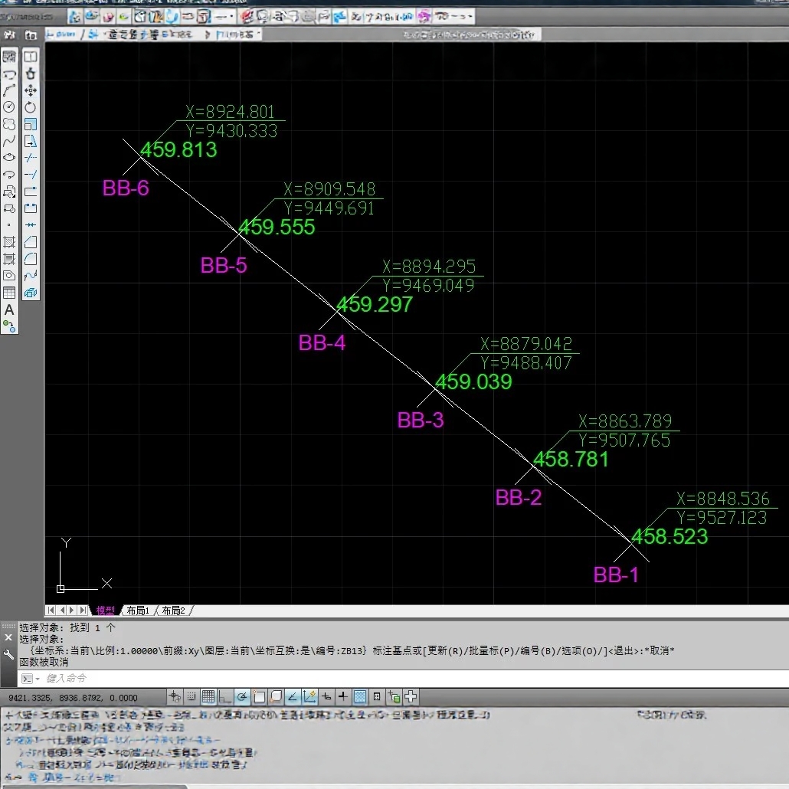Screen dimensions: 789x789
Task: Go to previous layout tab arrow
Action: pyautogui.click(x=62, y=611)
